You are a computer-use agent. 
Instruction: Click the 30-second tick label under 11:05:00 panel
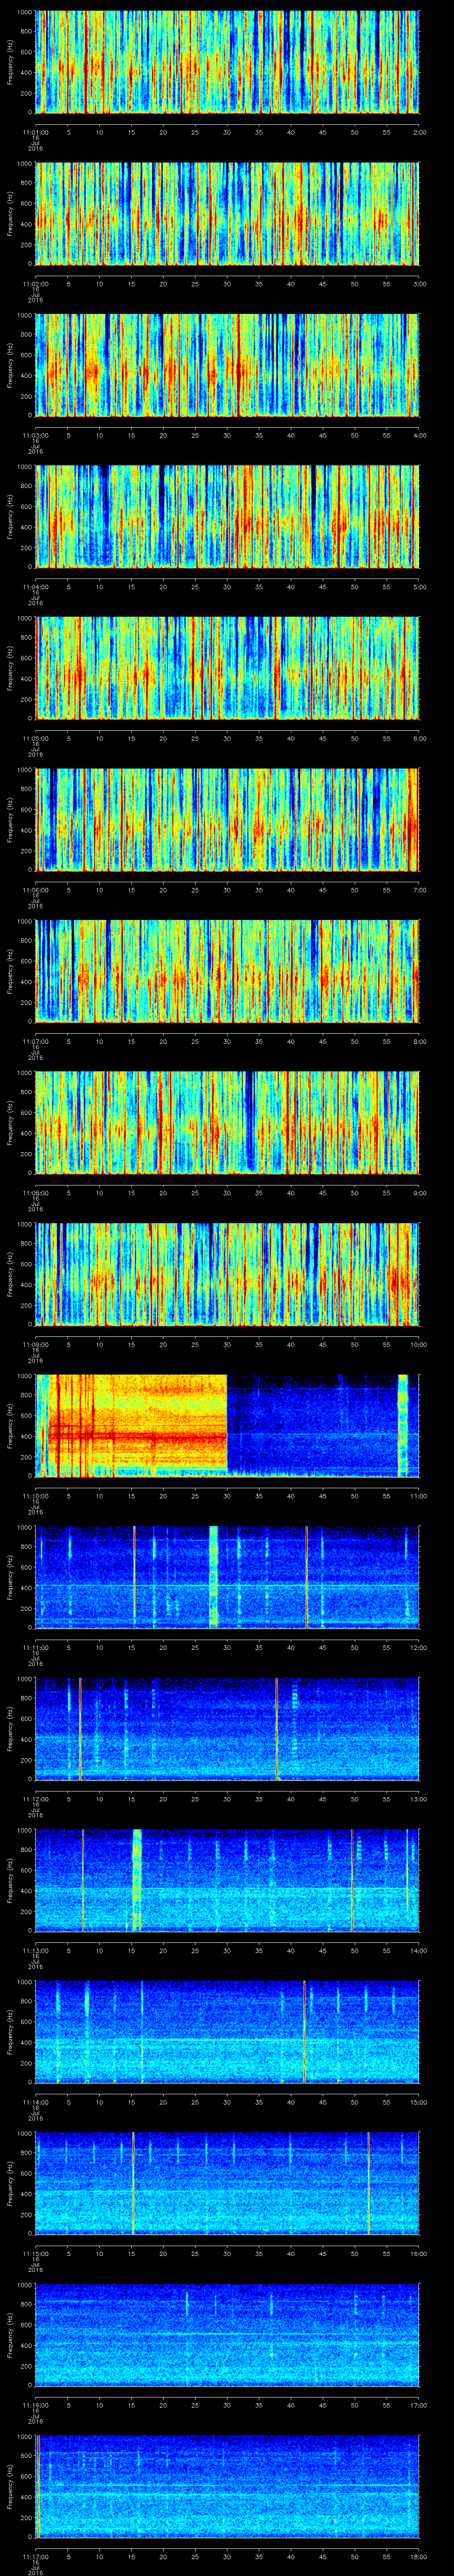point(227,738)
